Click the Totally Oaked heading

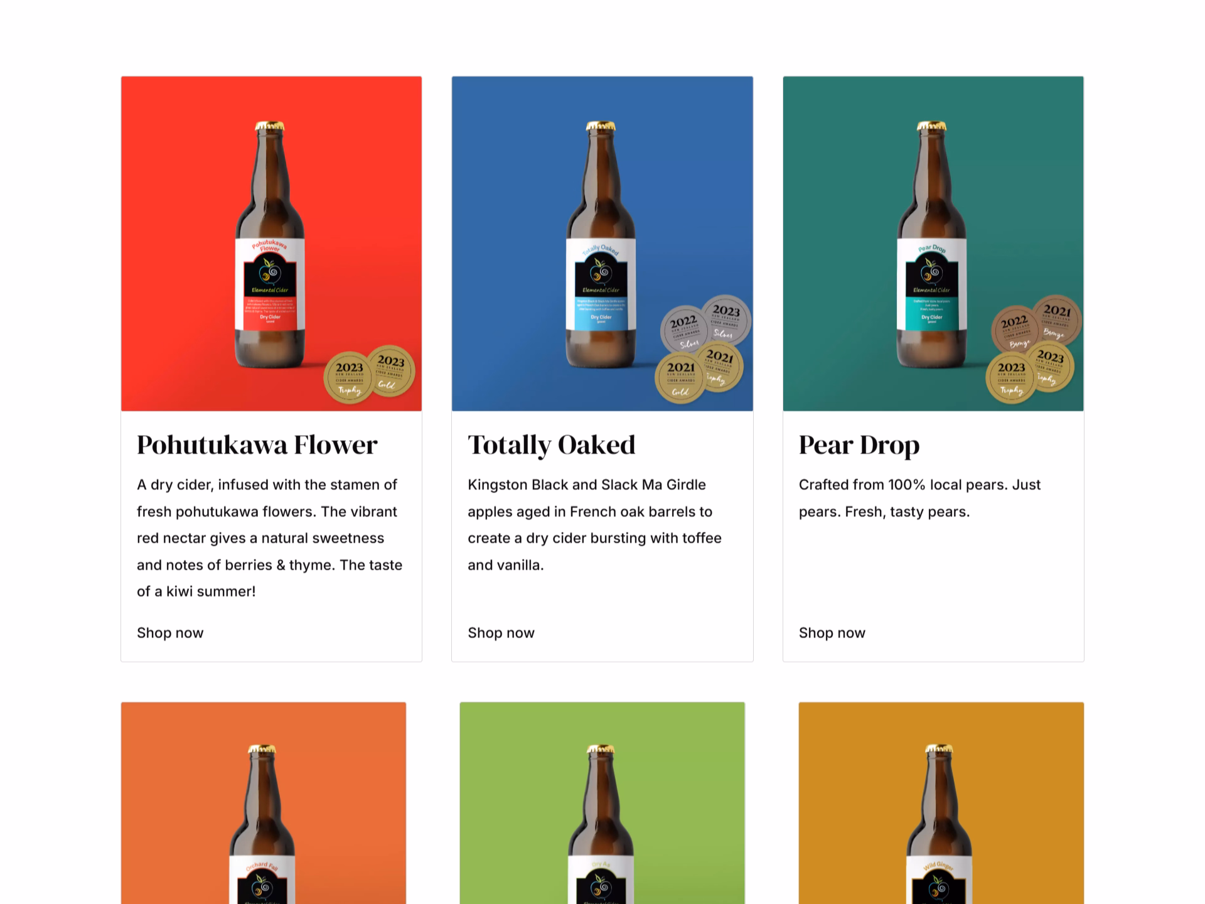point(552,445)
